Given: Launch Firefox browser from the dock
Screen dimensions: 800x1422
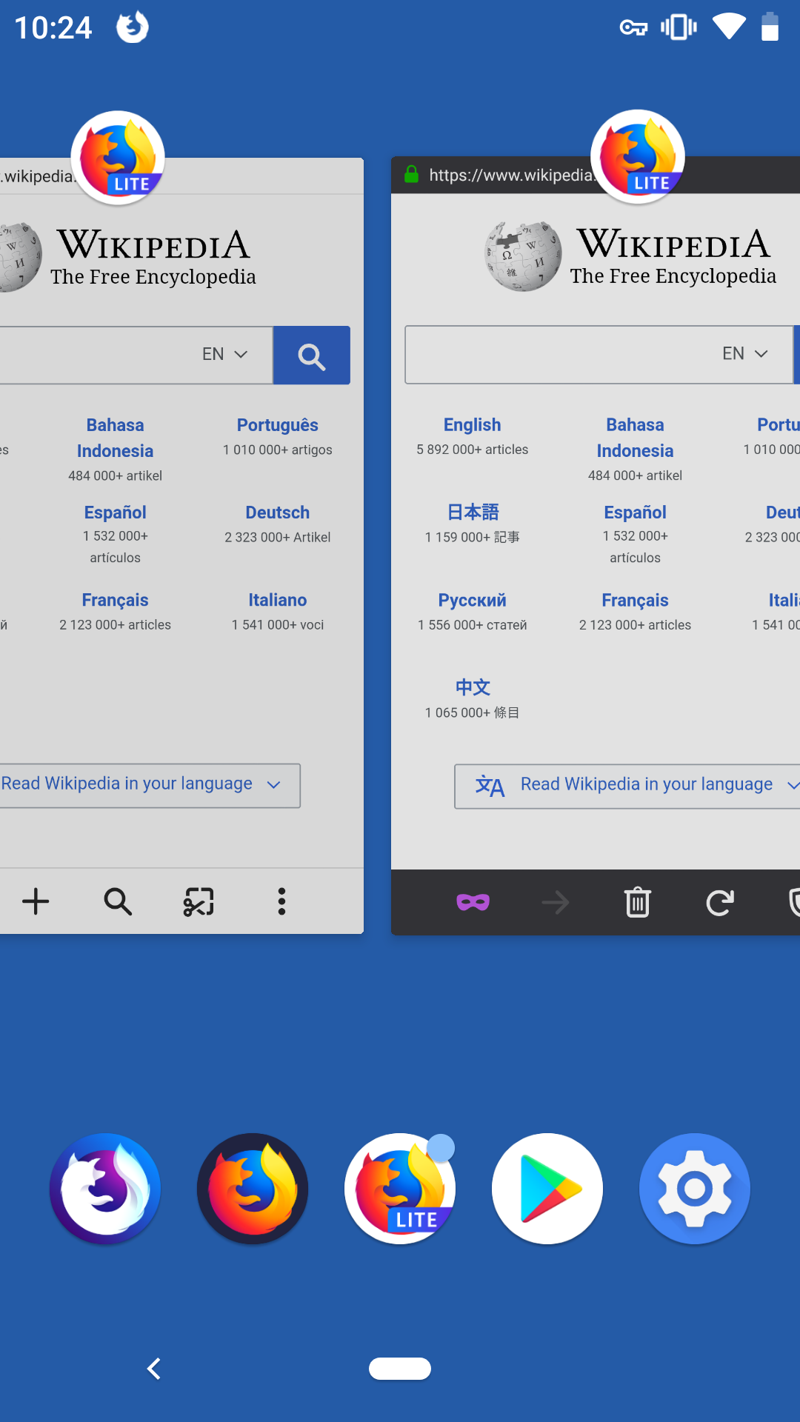Looking at the screenshot, I should coord(253,1189).
